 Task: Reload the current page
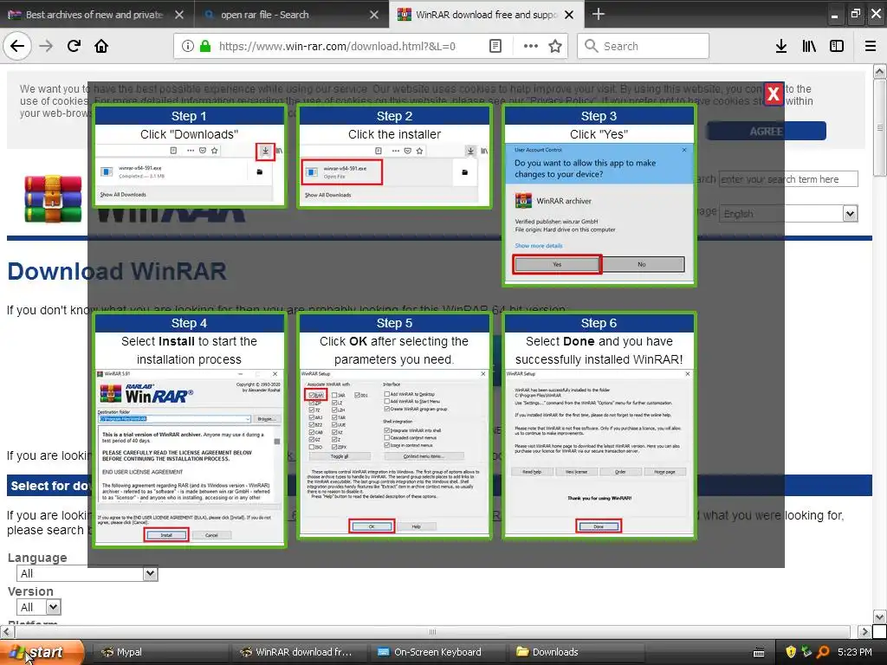[74, 46]
